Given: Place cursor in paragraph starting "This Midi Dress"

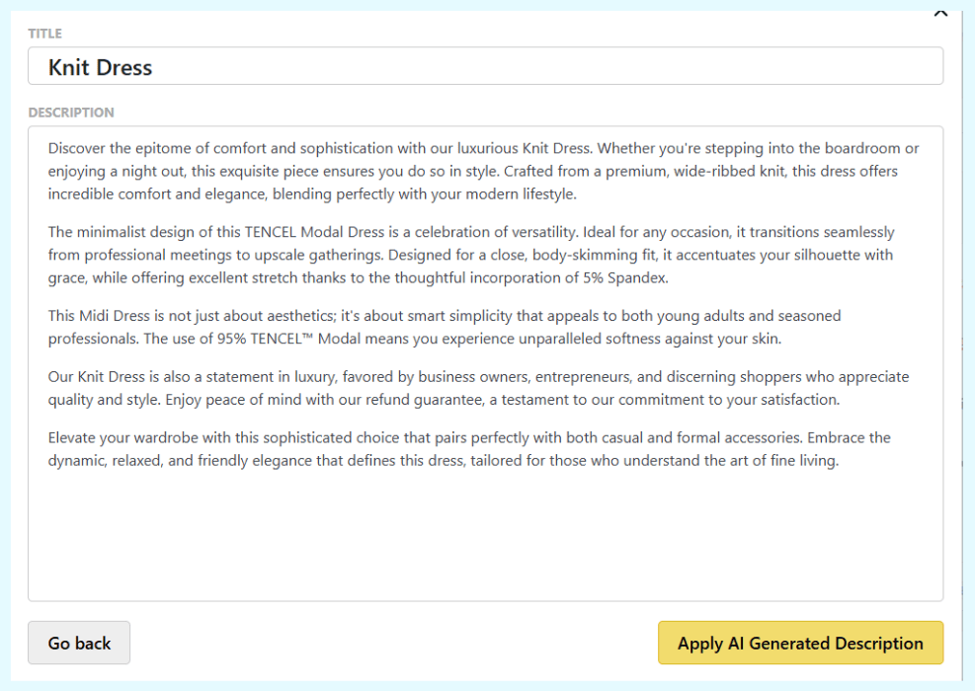Looking at the screenshot, I should click(296, 328).
